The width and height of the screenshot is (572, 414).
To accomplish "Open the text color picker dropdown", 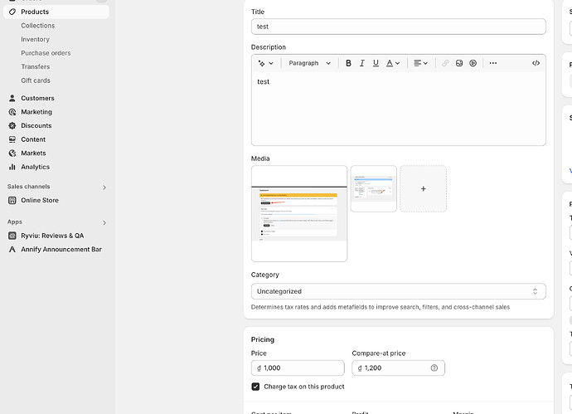I will (393, 63).
